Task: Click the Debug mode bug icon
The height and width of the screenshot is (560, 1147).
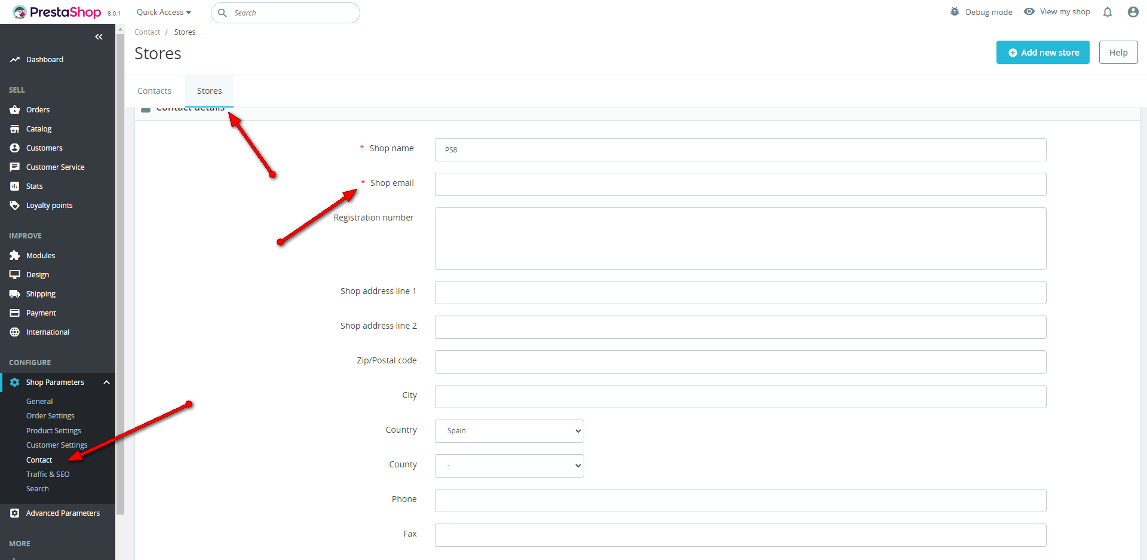Action: click(x=955, y=12)
